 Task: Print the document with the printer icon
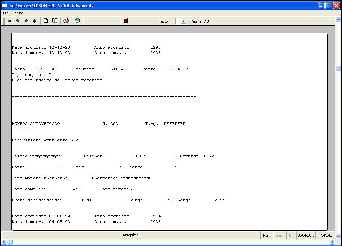[x=66, y=21]
